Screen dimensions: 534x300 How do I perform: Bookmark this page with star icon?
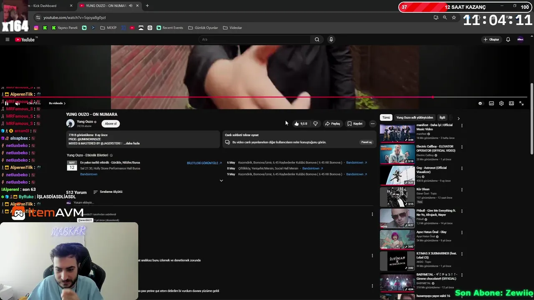pyautogui.click(x=454, y=17)
